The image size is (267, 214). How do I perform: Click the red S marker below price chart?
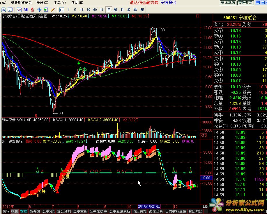pos(36,116)
